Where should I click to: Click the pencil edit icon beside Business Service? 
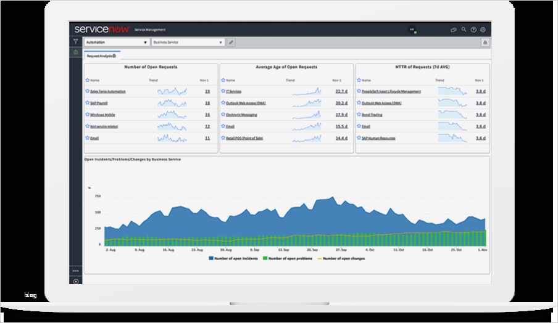(231, 43)
